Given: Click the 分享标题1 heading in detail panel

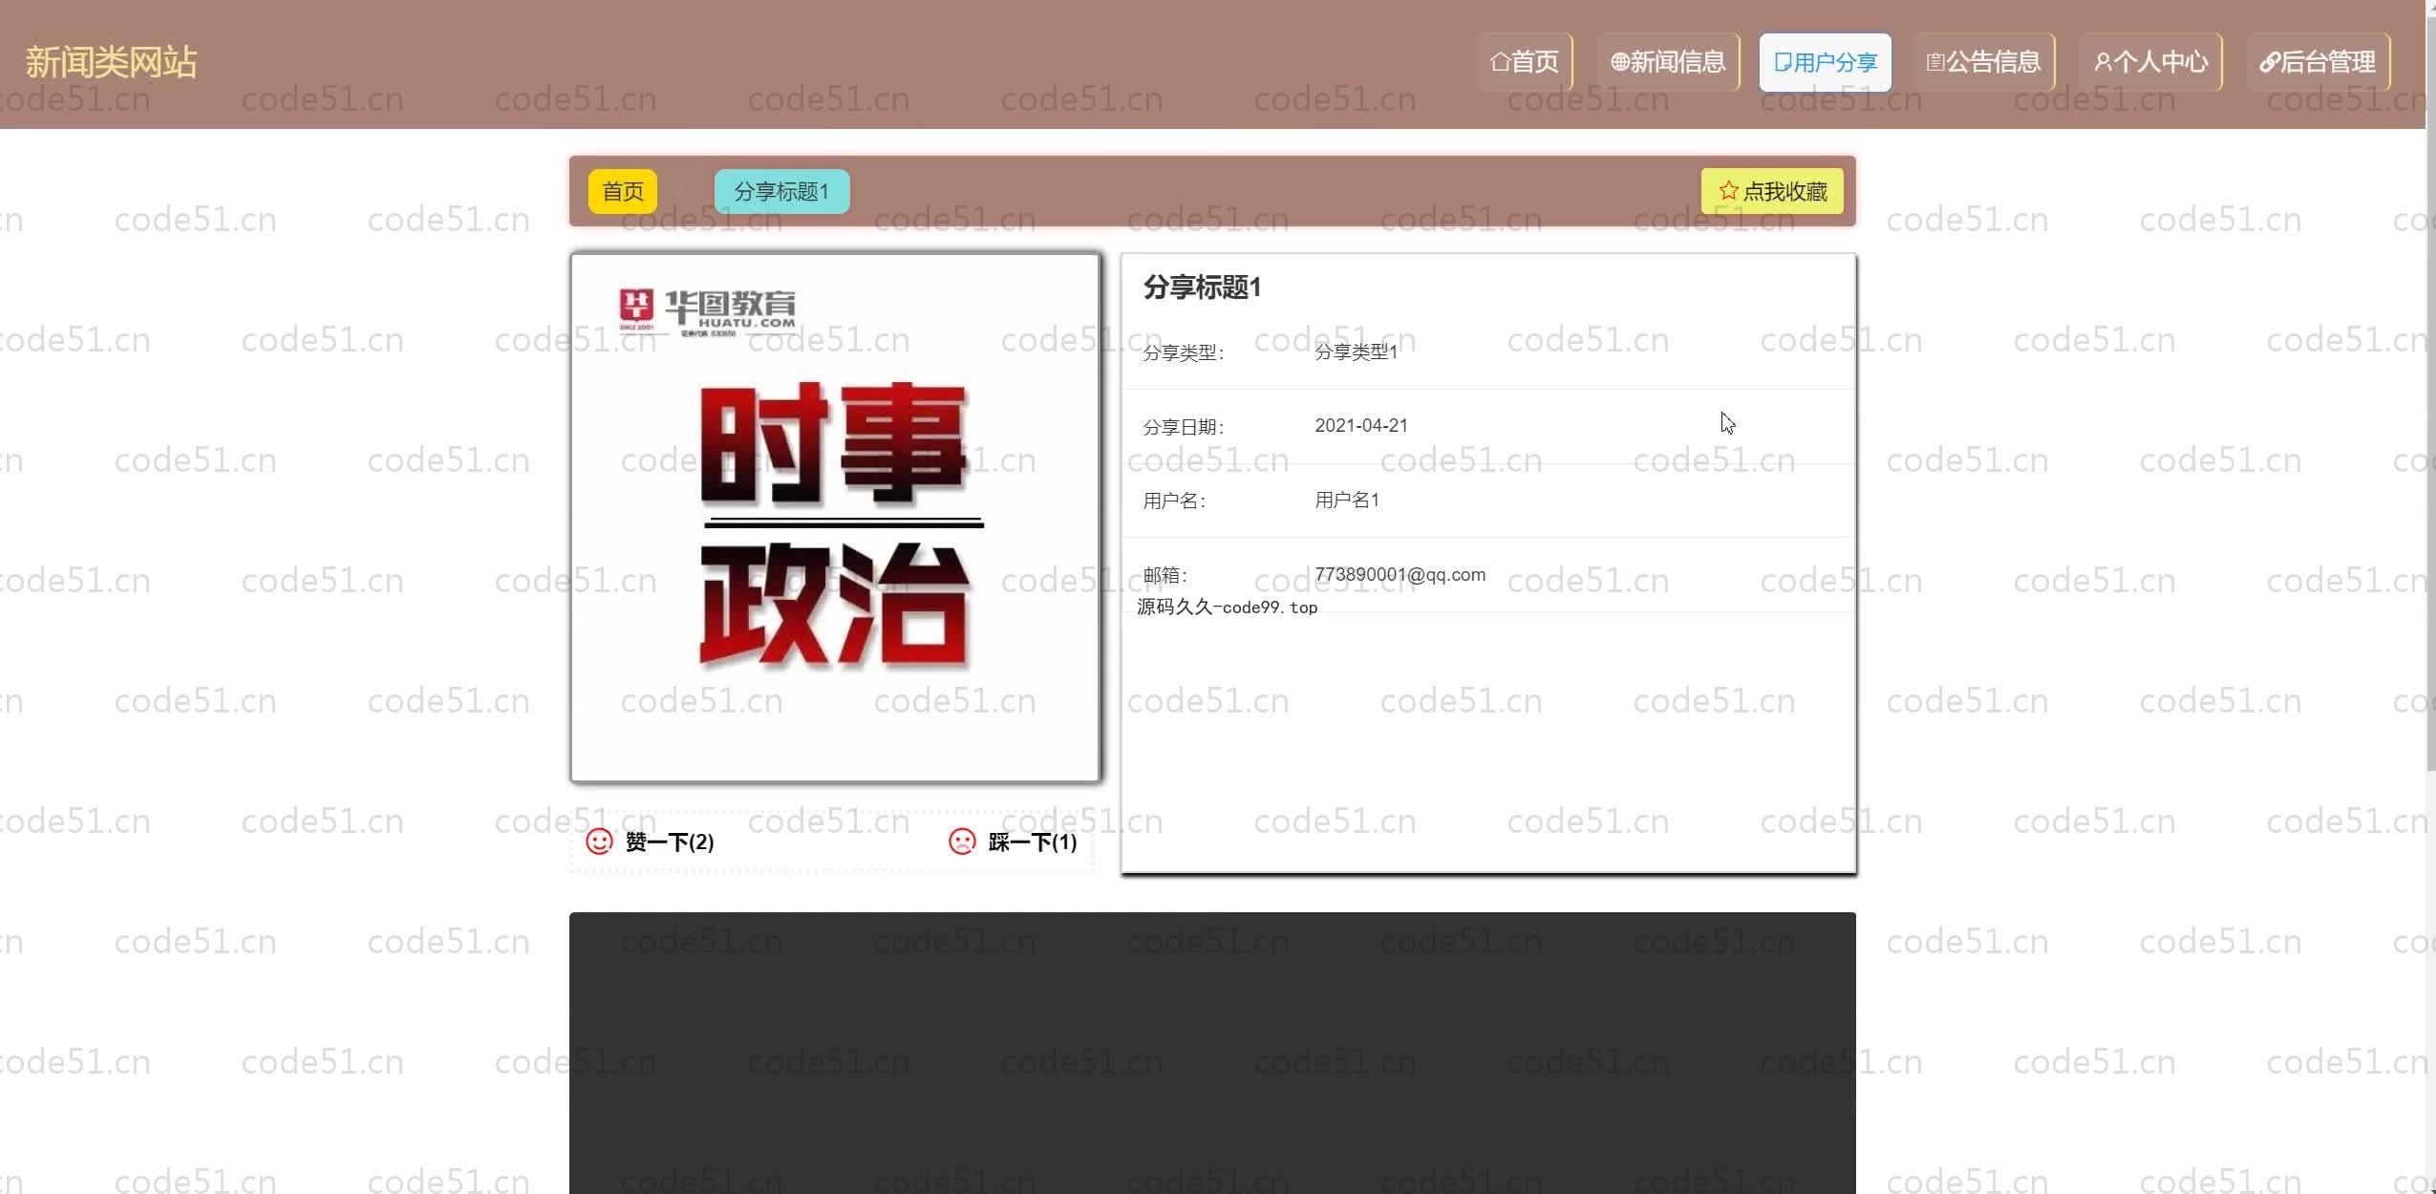Looking at the screenshot, I should click(x=1202, y=288).
